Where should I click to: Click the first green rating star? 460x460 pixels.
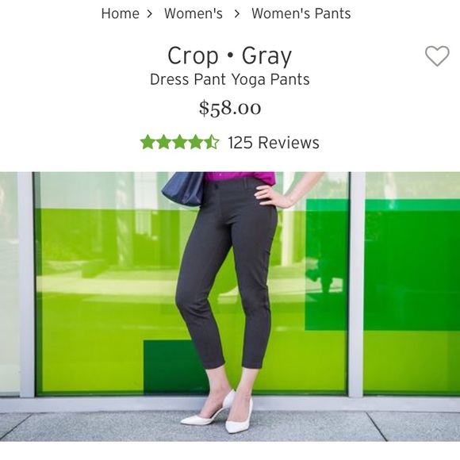tap(148, 142)
